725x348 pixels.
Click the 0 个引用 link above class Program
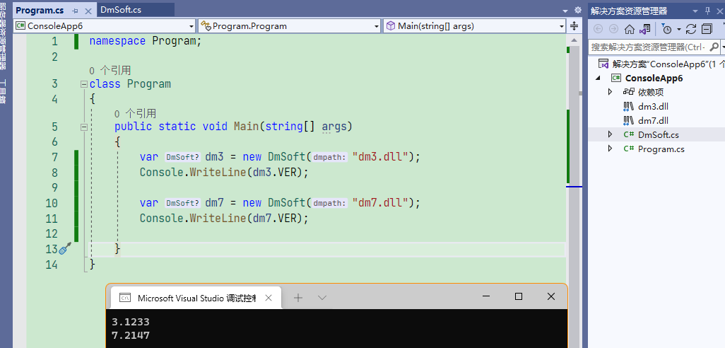110,70
